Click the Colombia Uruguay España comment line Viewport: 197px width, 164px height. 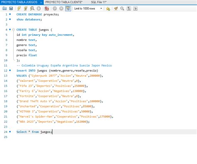[64, 66]
